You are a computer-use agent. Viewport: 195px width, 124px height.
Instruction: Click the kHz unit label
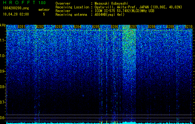3,25
